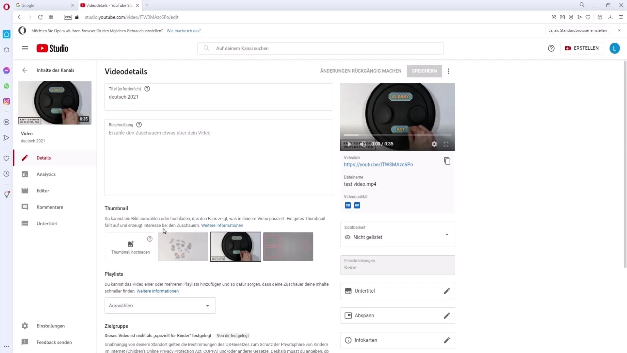Click the Einstellungen gear icon
Image resolution: width=627 pixels, height=353 pixels.
click(24, 326)
